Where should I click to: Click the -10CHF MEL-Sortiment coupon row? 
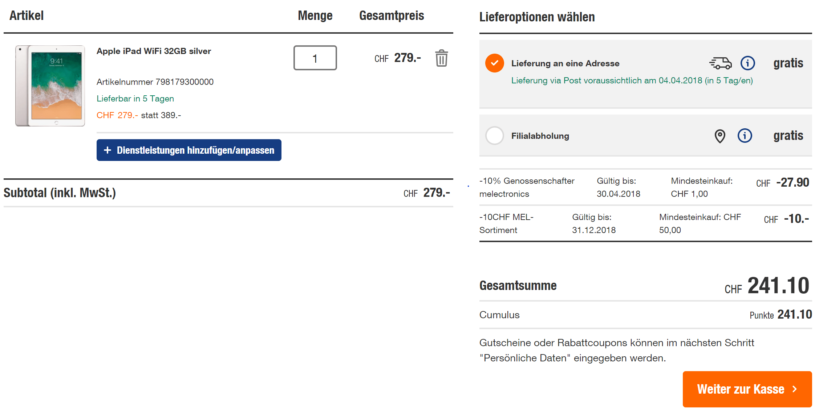tap(506, 223)
